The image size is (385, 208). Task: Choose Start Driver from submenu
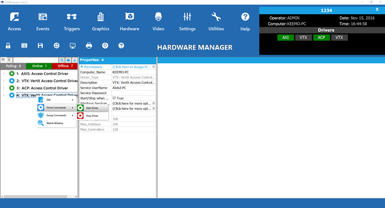pyautogui.click(x=93, y=108)
